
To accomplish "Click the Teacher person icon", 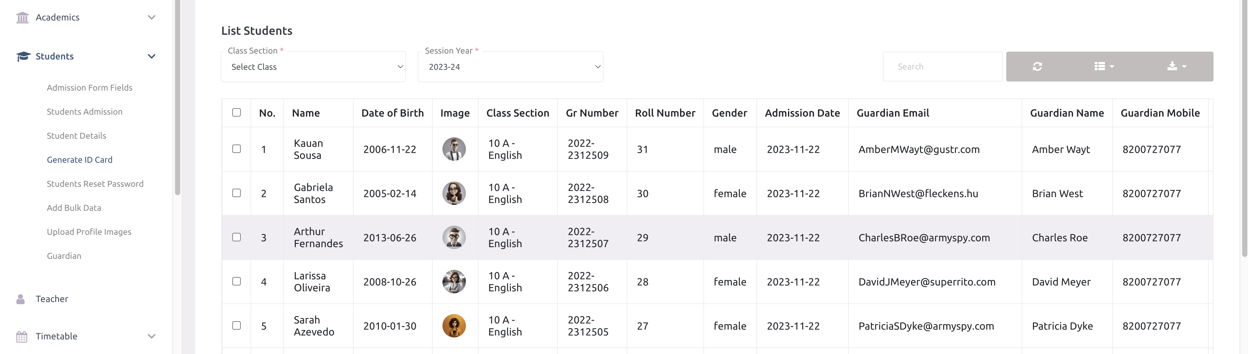I will tap(20, 299).
